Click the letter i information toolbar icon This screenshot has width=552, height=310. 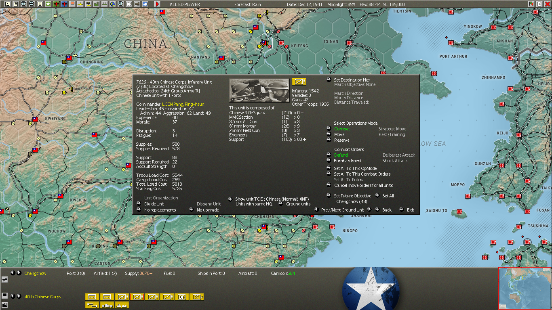[40, 4]
